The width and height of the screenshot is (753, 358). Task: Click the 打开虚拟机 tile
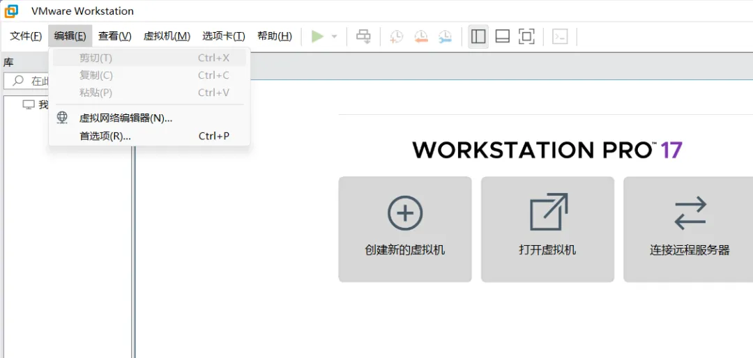[x=547, y=229]
